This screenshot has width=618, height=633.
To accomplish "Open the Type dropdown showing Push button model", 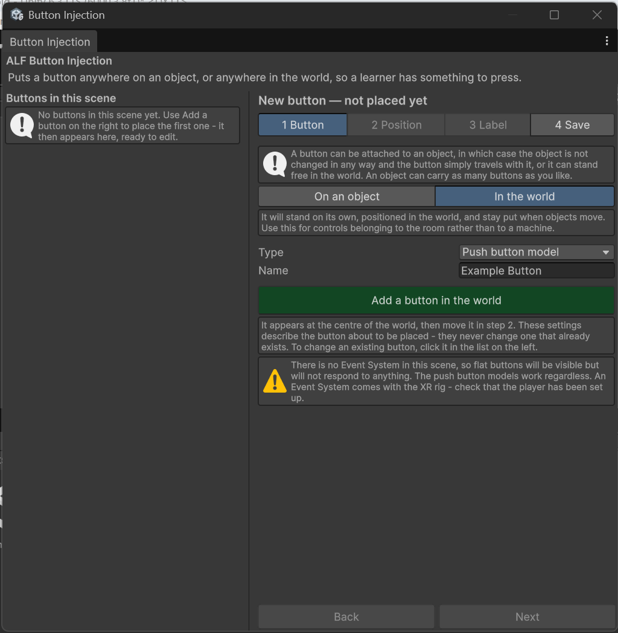I will [536, 252].
